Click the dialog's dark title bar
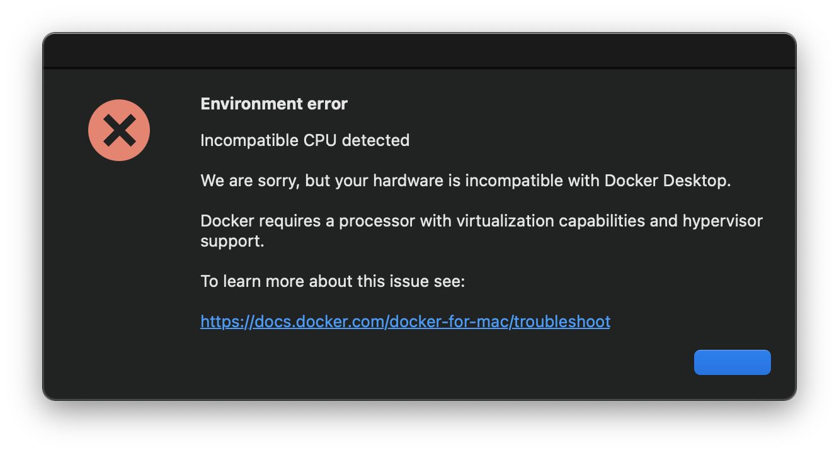Image resolution: width=839 pixels, height=453 pixels. coord(419,51)
